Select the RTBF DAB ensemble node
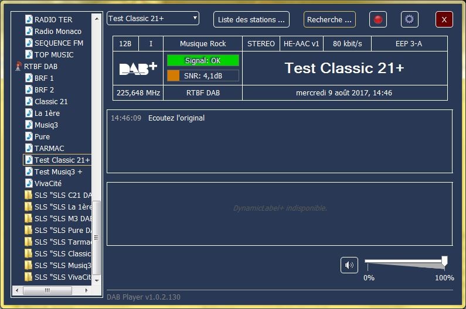 tap(40, 67)
